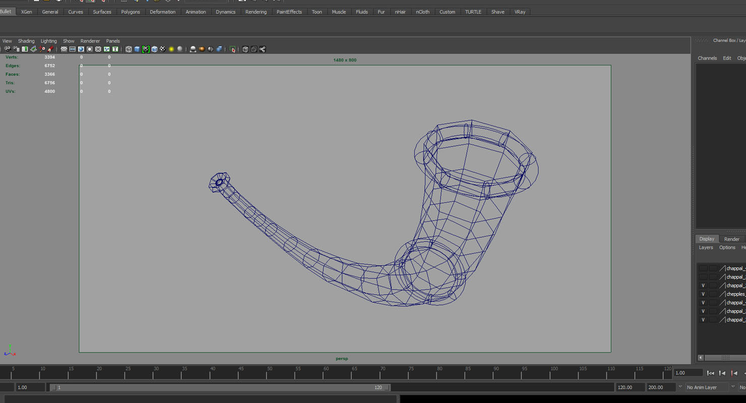Click the camera bookmarks icon
Image resolution: width=746 pixels, height=403 pixels.
point(25,49)
